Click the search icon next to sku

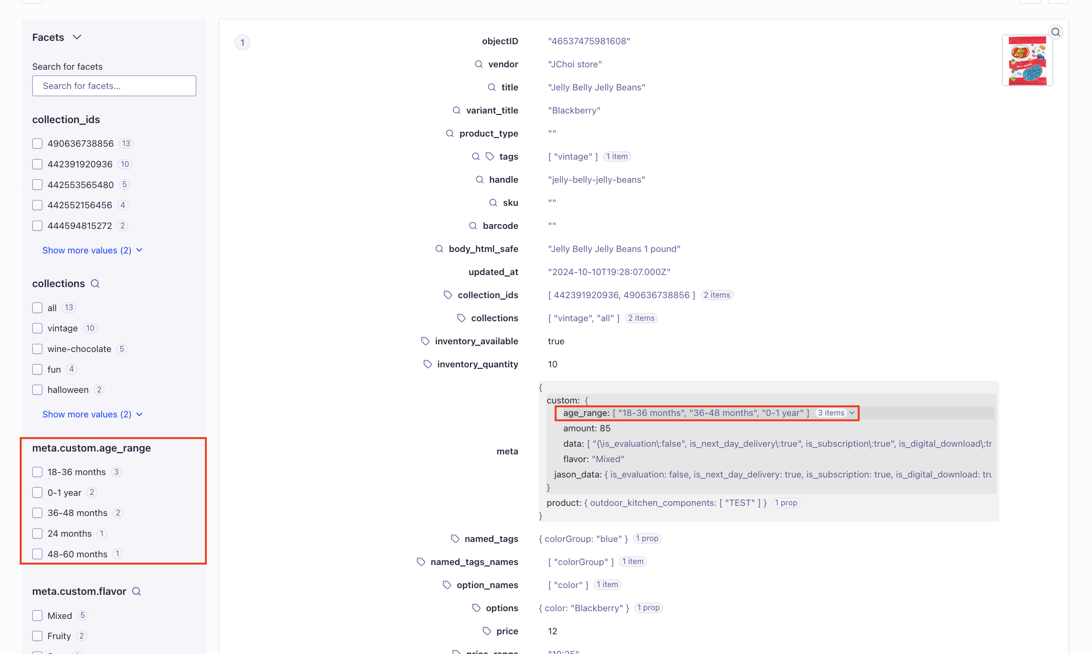click(x=493, y=202)
